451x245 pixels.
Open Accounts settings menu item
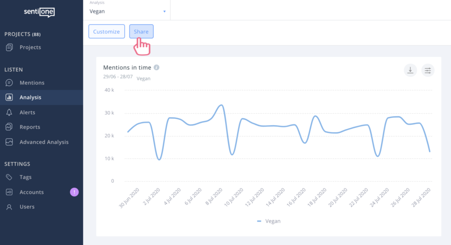coord(32,192)
